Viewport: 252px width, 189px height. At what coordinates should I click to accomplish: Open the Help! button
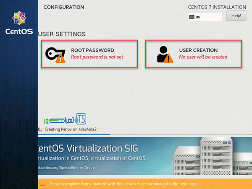click(x=236, y=16)
